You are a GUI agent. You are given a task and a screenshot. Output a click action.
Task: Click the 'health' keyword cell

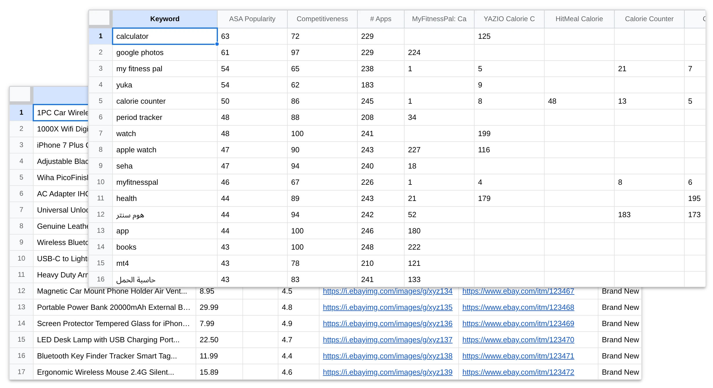coord(165,198)
